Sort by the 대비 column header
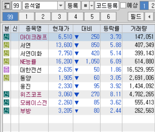Screen dimensions: 155x132 [x=87, y=28]
